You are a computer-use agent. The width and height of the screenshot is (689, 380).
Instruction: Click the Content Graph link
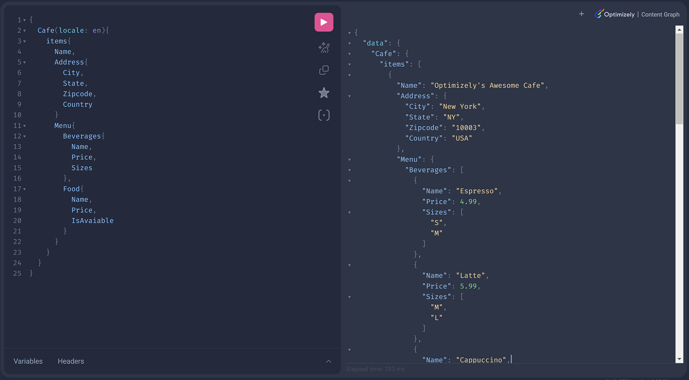(x=660, y=14)
